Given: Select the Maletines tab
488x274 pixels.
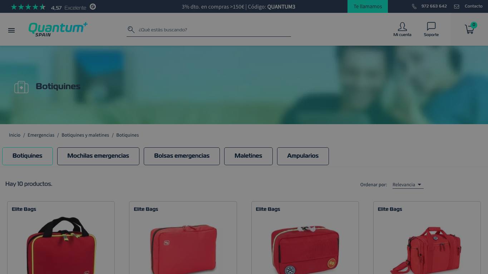Looking at the screenshot, I should pos(248,156).
